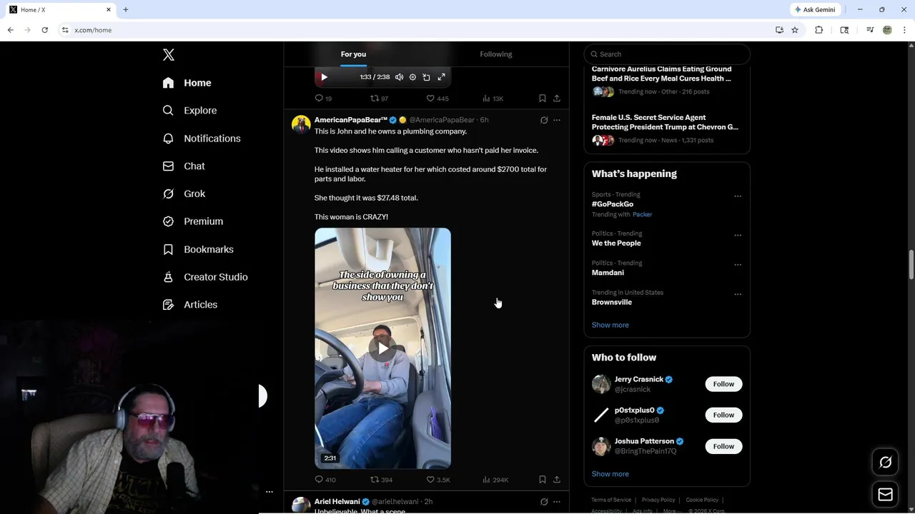The image size is (915, 514).
Task: Follow Joshua Patterson
Action: tap(723, 446)
